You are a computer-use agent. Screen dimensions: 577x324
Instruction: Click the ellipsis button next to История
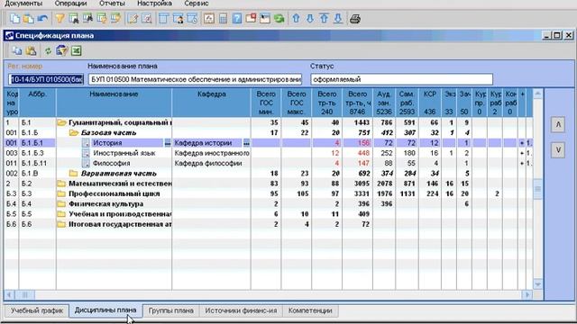(x=168, y=143)
